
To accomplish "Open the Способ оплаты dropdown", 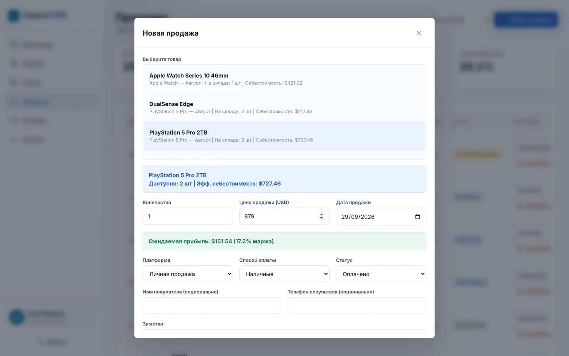I will [x=284, y=274].
